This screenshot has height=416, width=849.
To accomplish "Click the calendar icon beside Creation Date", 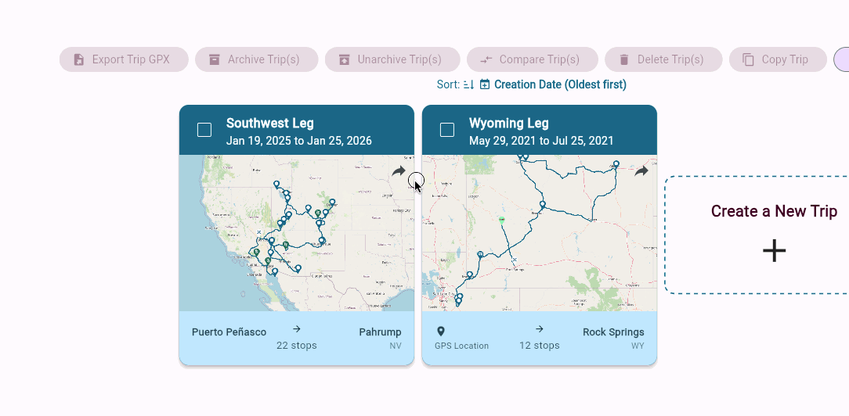I will point(485,84).
